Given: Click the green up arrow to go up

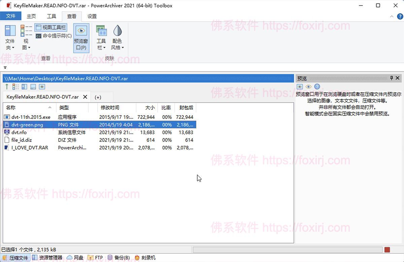Looking at the screenshot, I should 7,87.
